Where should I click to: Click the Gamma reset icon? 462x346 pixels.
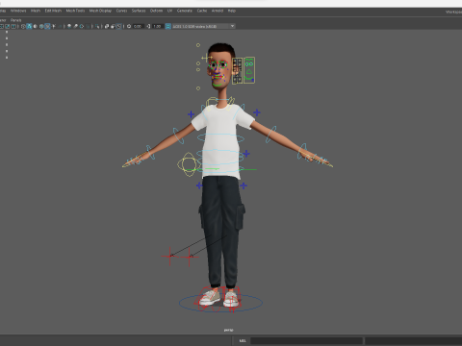148,26
